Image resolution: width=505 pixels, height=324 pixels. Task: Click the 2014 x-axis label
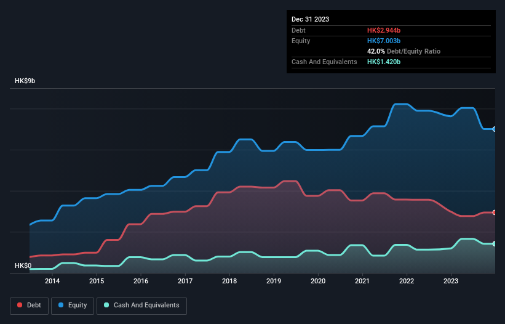click(x=52, y=281)
